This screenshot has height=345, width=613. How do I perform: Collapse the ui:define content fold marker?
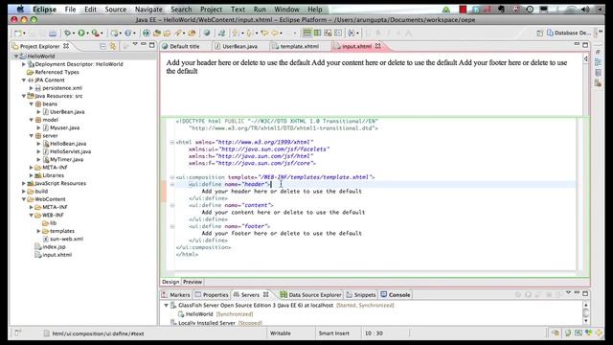click(x=172, y=205)
